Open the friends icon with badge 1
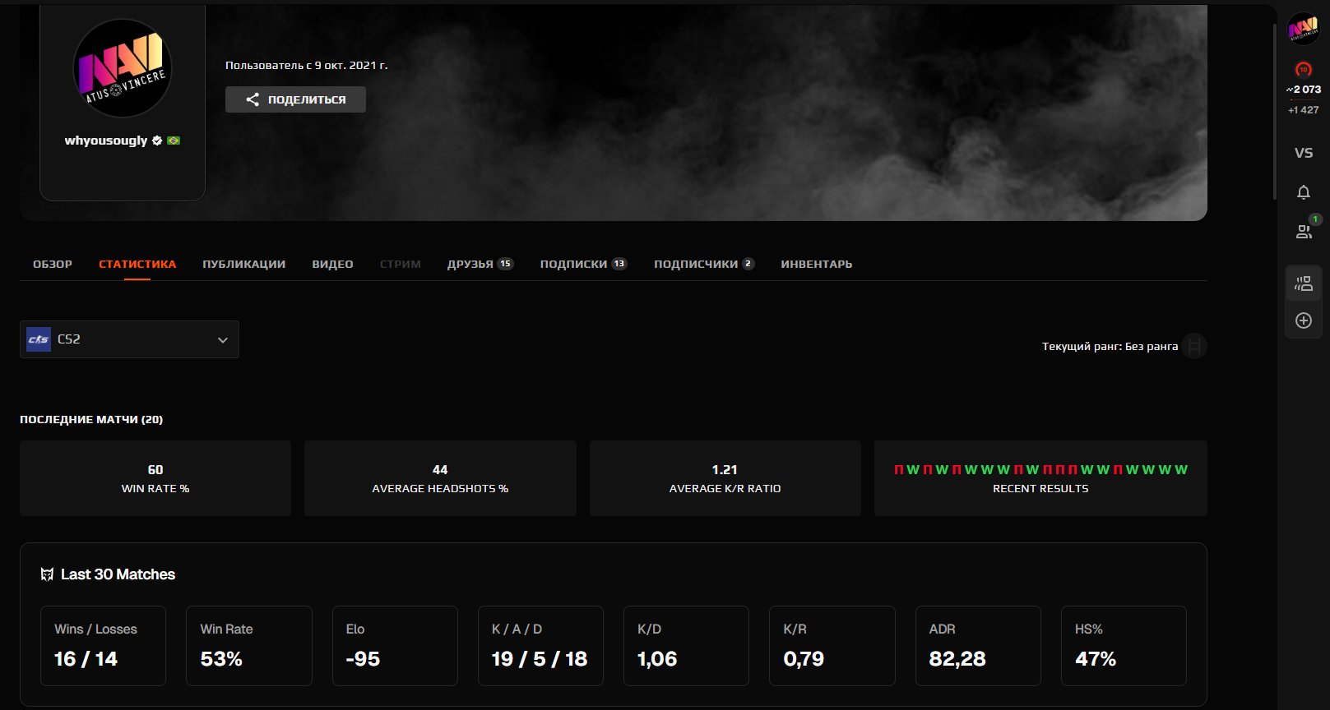This screenshot has height=710, width=1330. click(x=1305, y=231)
